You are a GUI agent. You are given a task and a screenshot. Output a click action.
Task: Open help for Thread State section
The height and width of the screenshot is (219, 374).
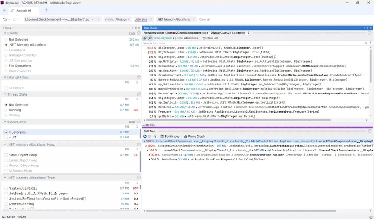139,94
